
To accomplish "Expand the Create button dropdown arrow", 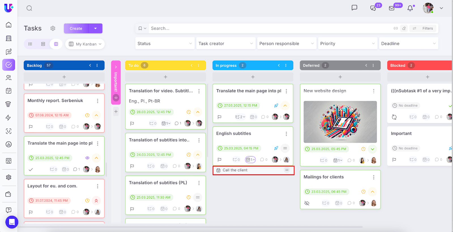I will (x=95, y=28).
